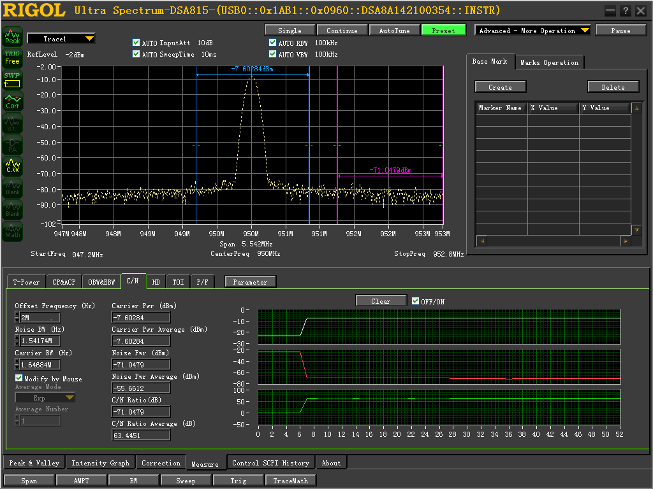
Task: Switch to the CP&ACP tab
Action: (x=64, y=282)
